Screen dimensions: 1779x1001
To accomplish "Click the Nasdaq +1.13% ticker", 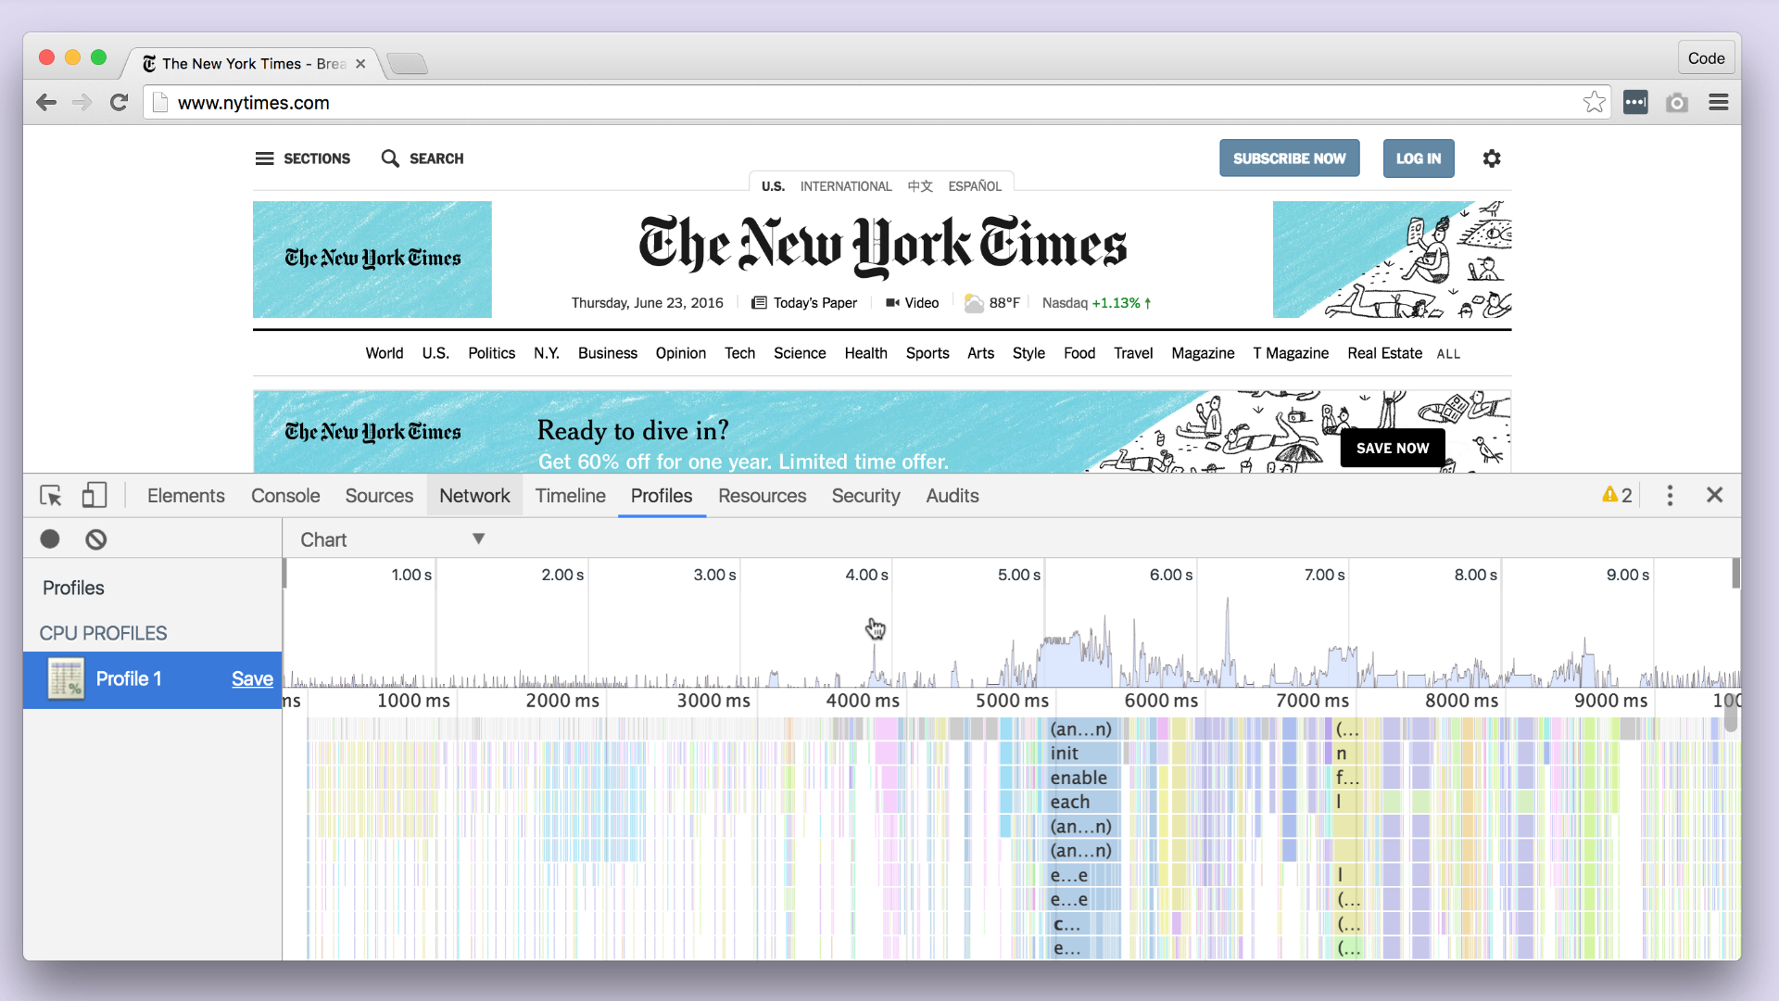I will 1097,303.
